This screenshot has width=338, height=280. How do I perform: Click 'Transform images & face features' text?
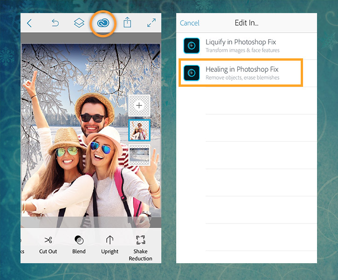pyautogui.click(x=242, y=50)
